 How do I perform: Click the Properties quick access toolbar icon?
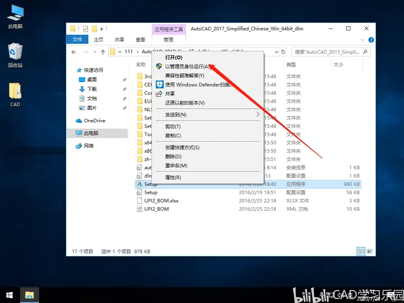point(86,28)
